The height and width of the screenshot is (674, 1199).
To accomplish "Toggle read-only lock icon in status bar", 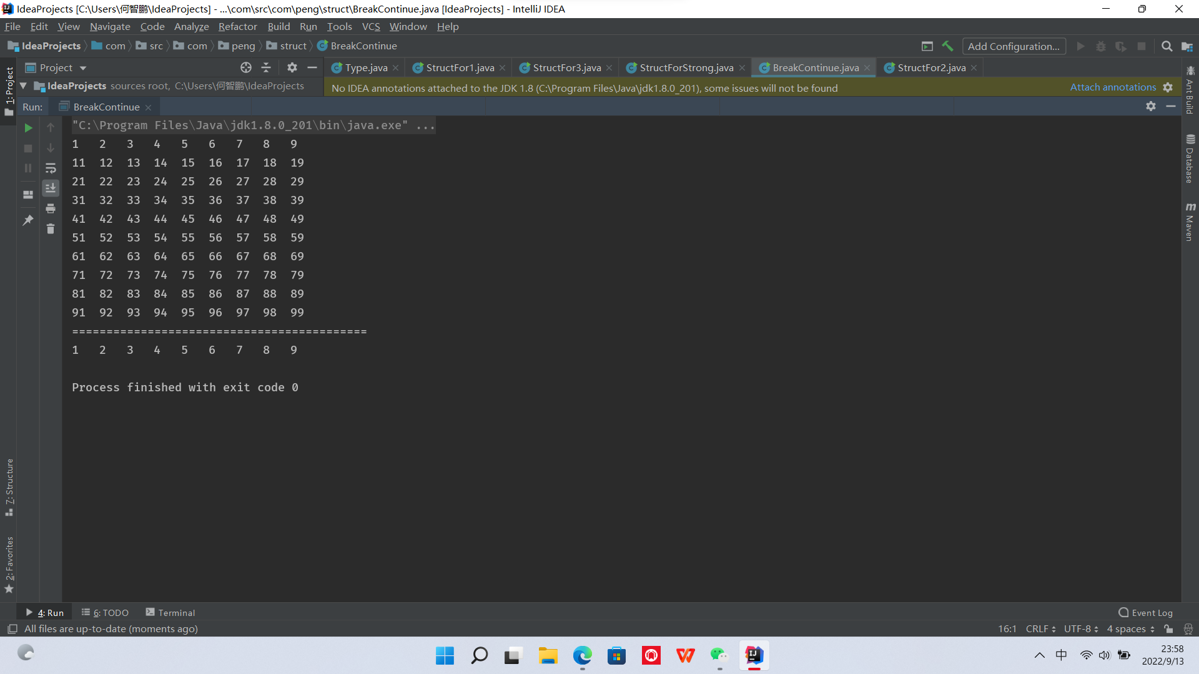I will click(1168, 629).
